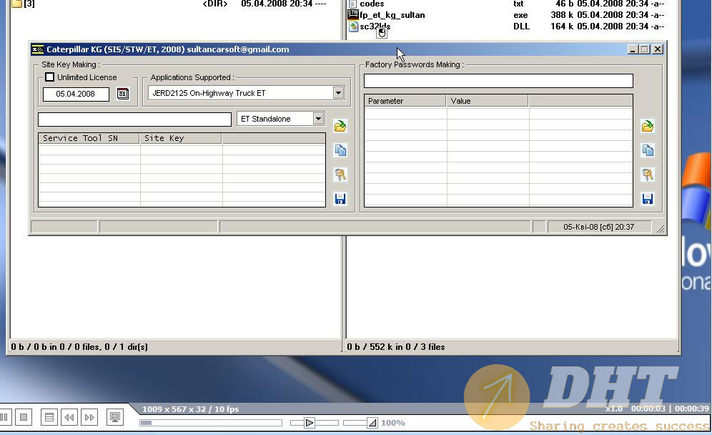Click the '1009 x 567 x 32 / 10 fps' info text
The width and height of the screenshot is (712, 435).
pyautogui.click(x=191, y=409)
